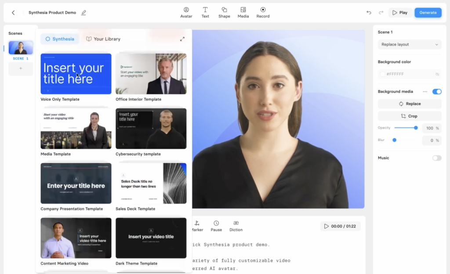
Task: Click the Blur percentage field
Action: click(432, 141)
